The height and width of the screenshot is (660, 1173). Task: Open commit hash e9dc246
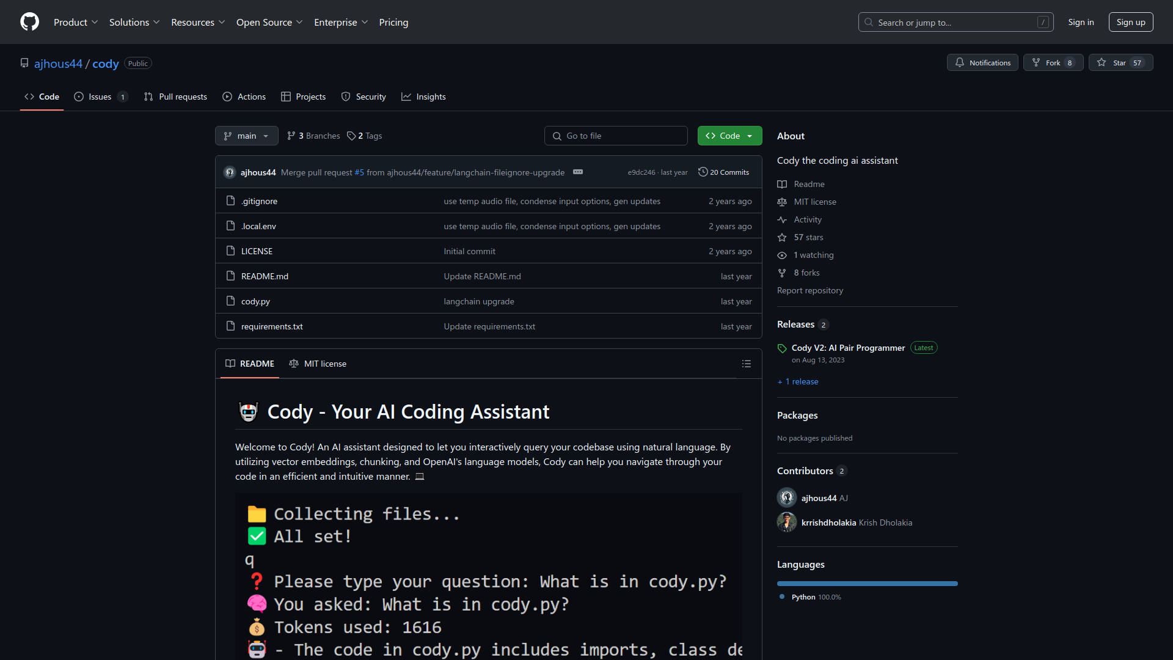pos(641,172)
